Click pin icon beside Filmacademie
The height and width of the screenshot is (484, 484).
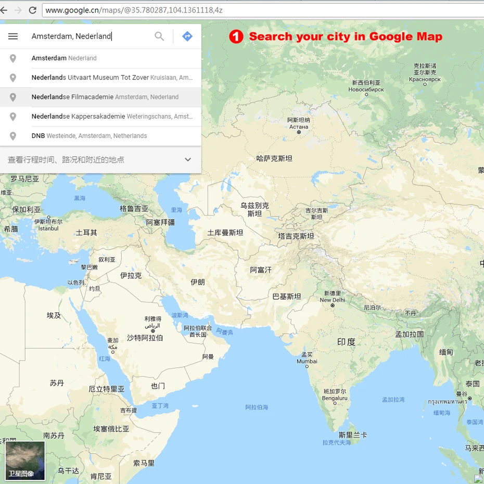click(x=12, y=97)
